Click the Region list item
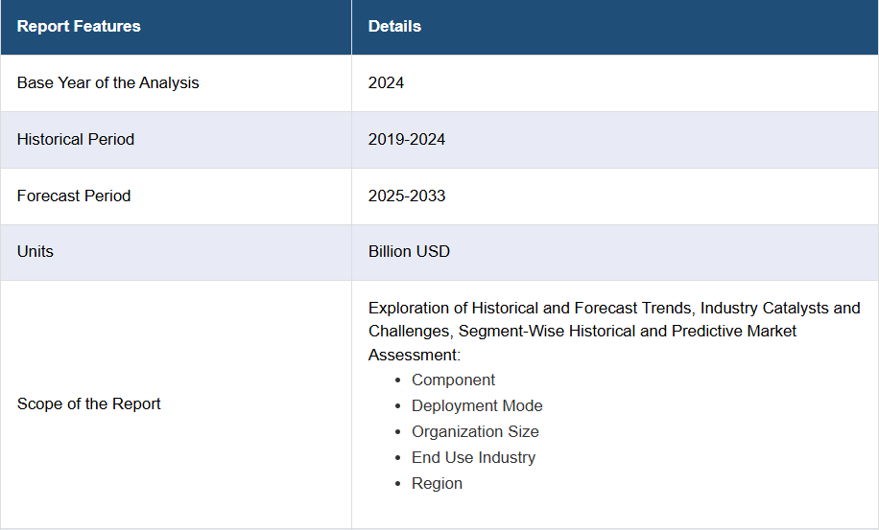 tap(437, 484)
